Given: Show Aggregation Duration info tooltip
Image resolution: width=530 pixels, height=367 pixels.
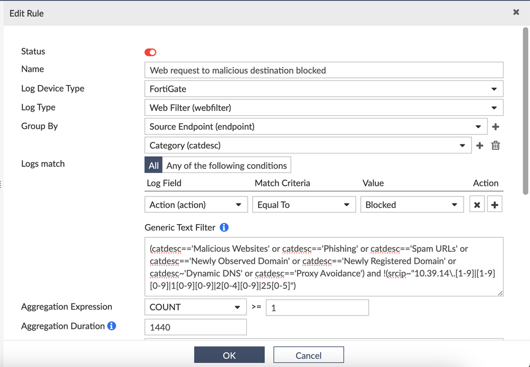Looking at the screenshot, I should coord(111,326).
